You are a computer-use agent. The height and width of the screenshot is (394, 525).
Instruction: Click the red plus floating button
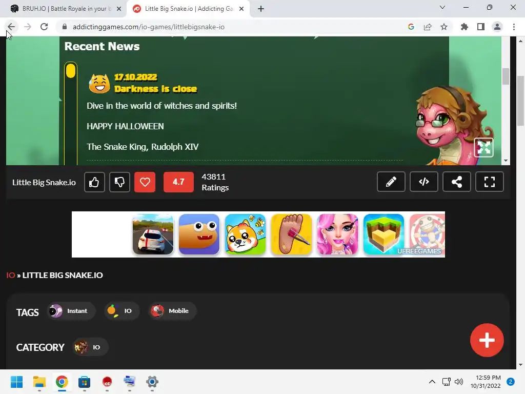[x=487, y=340]
